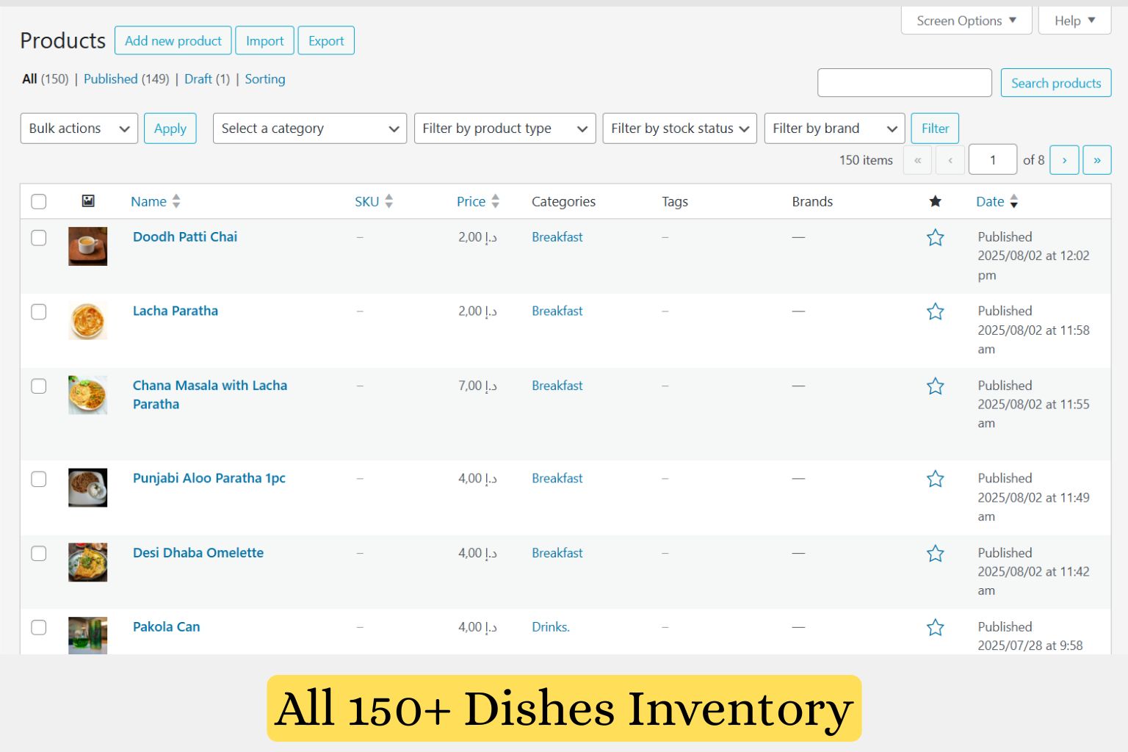The height and width of the screenshot is (752, 1128).
Task: Mark Punjabi Aloo Paratha 1pc as featured
Action: point(935,480)
